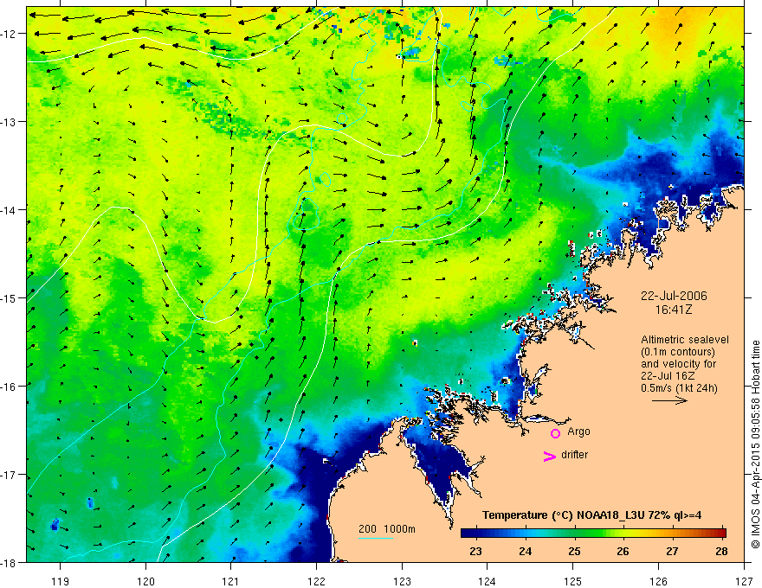
Task: Click color bar value 23
Action: tap(475, 551)
